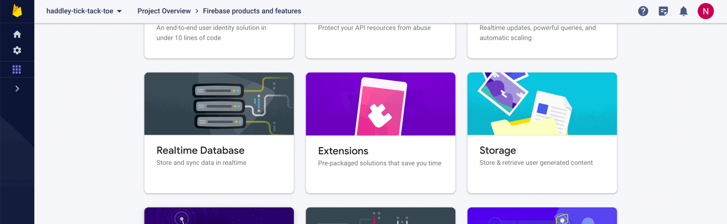Click the Firebase logo icon
The height and width of the screenshot is (224, 727).
point(17,11)
